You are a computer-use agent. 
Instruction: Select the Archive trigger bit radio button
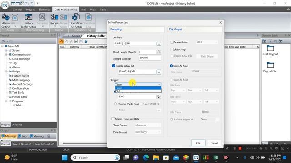click(171, 119)
